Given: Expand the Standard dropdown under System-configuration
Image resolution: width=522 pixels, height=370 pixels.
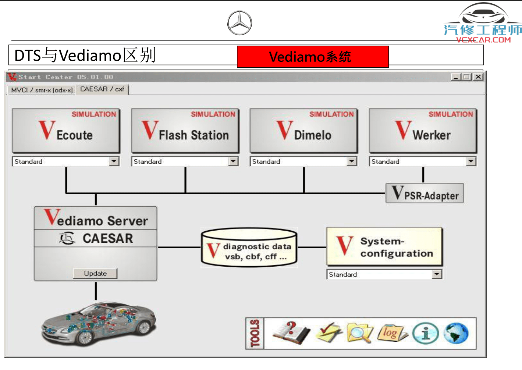Looking at the screenshot, I should click(x=437, y=274).
